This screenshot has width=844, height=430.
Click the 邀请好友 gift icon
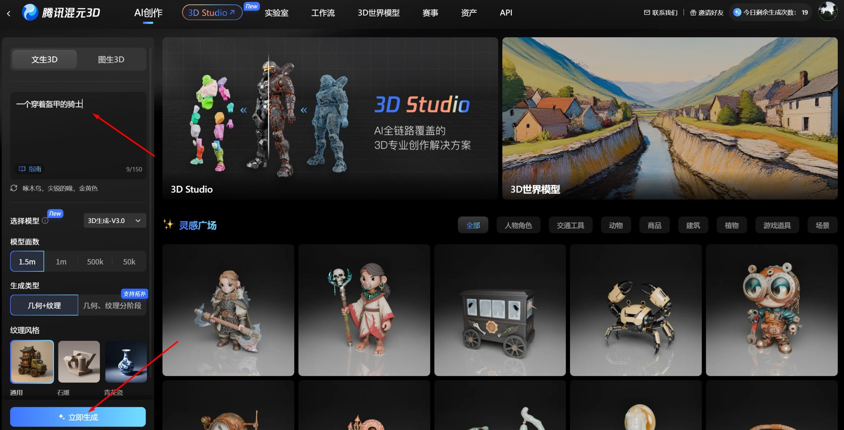point(693,13)
